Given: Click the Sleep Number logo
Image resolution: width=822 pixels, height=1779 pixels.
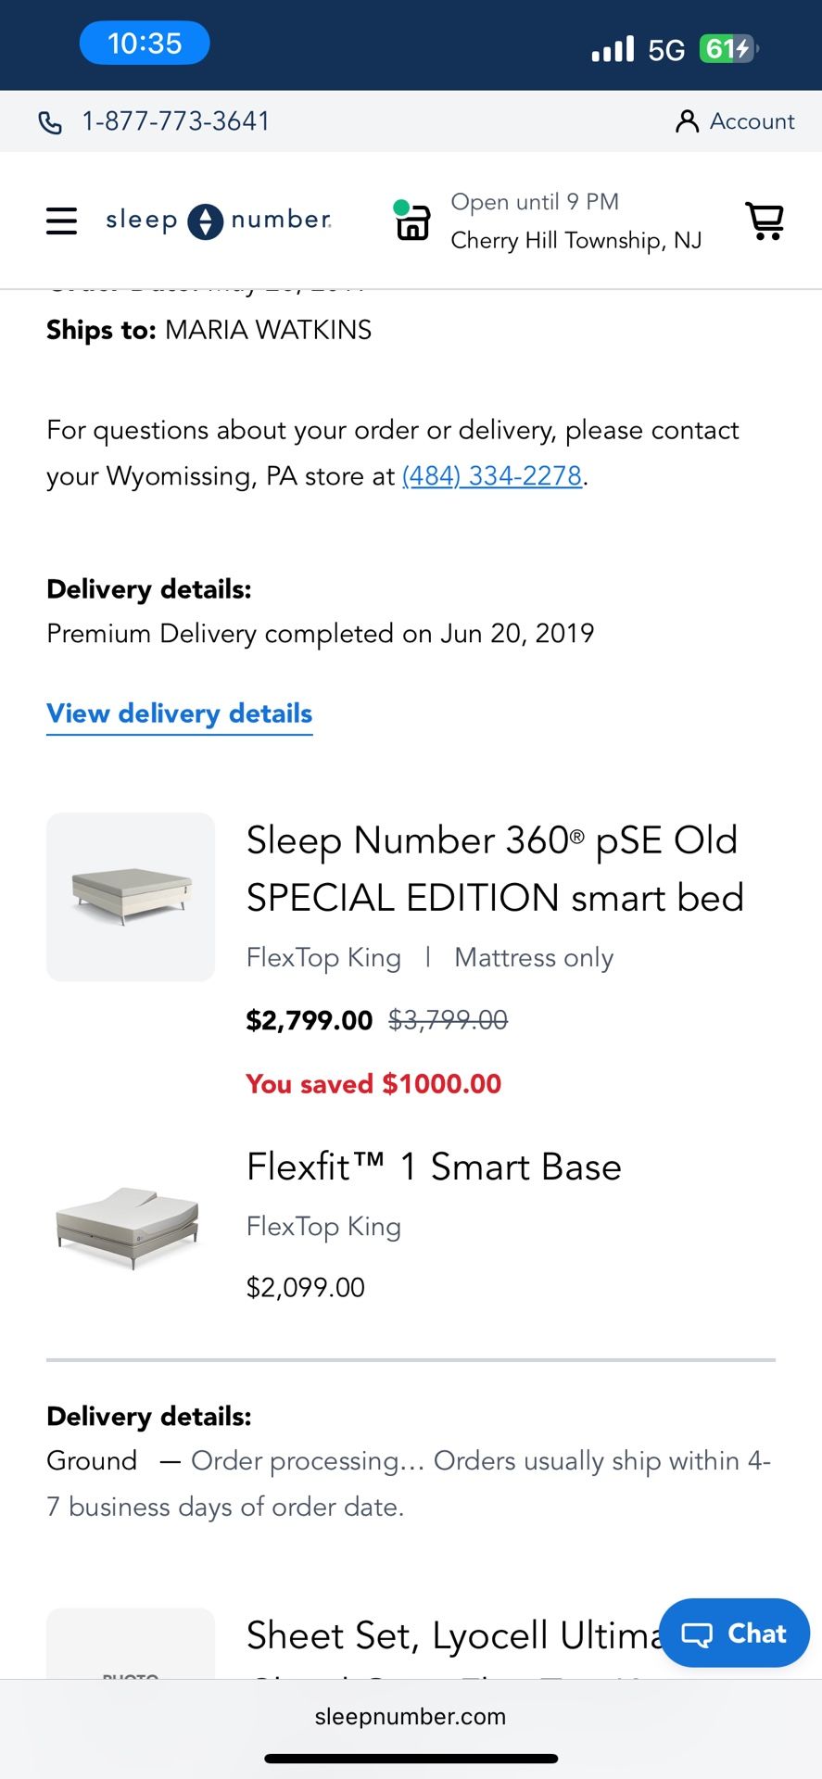Looking at the screenshot, I should click(x=218, y=220).
